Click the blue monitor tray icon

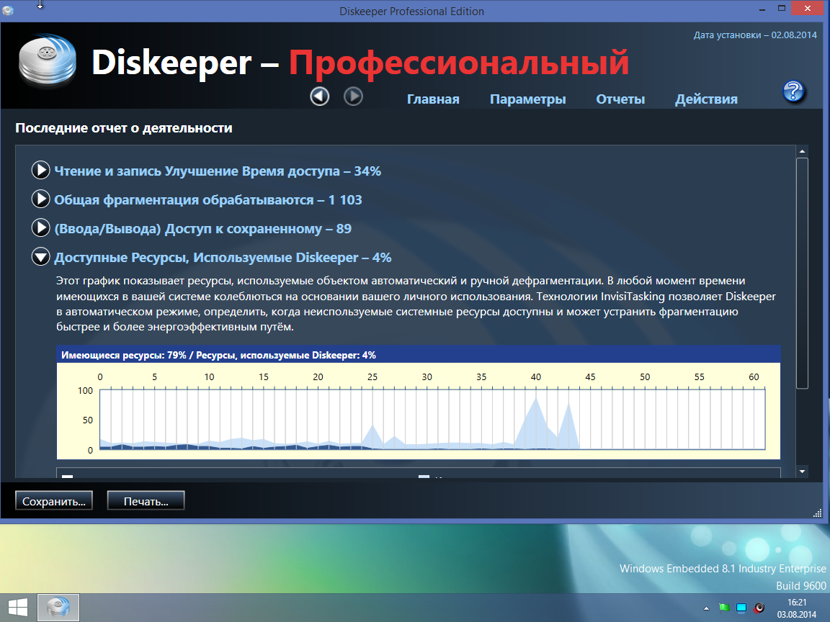click(741, 608)
